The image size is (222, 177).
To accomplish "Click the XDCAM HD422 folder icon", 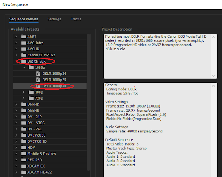I will 24,172.
